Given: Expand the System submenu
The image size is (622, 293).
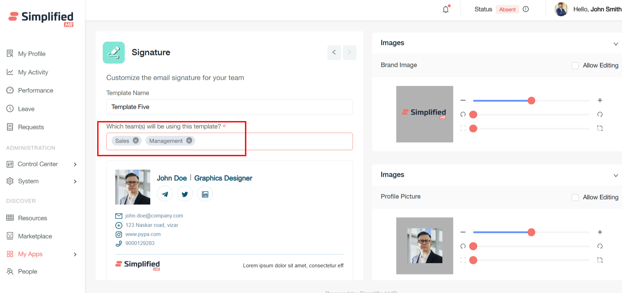Looking at the screenshot, I should point(75,181).
